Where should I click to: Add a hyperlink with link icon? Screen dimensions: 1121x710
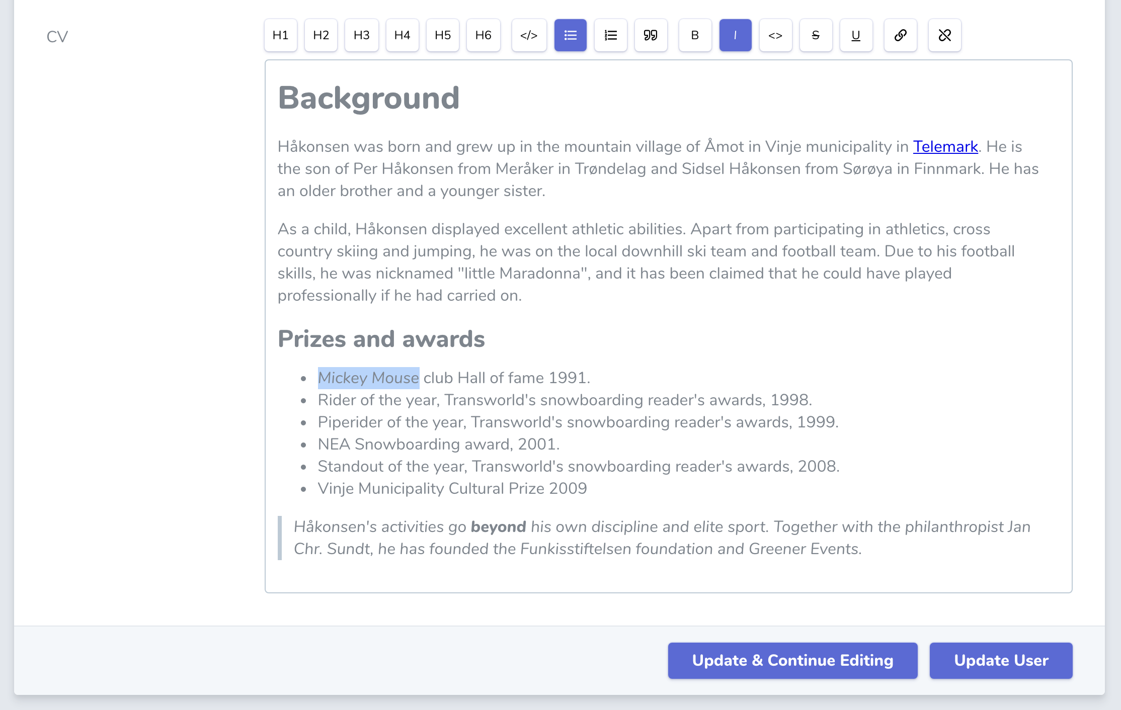coord(900,35)
